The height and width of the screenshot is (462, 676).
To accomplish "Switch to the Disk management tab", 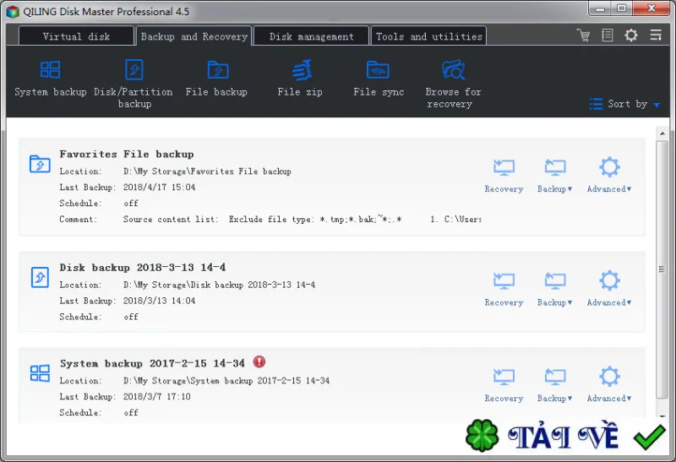I will (x=311, y=36).
